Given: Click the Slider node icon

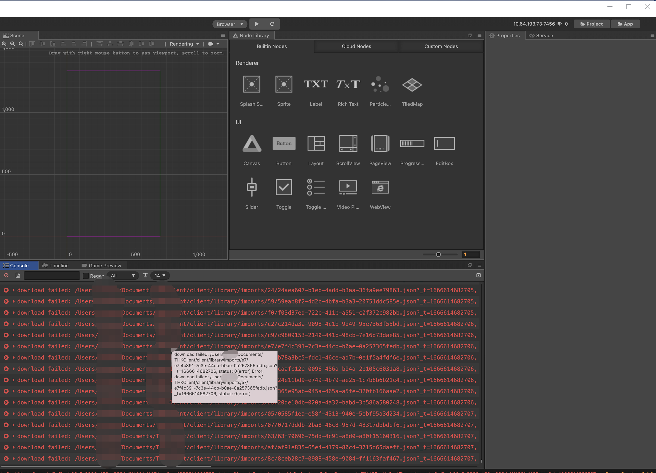Looking at the screenshot, I should click(x=251, y=187).
